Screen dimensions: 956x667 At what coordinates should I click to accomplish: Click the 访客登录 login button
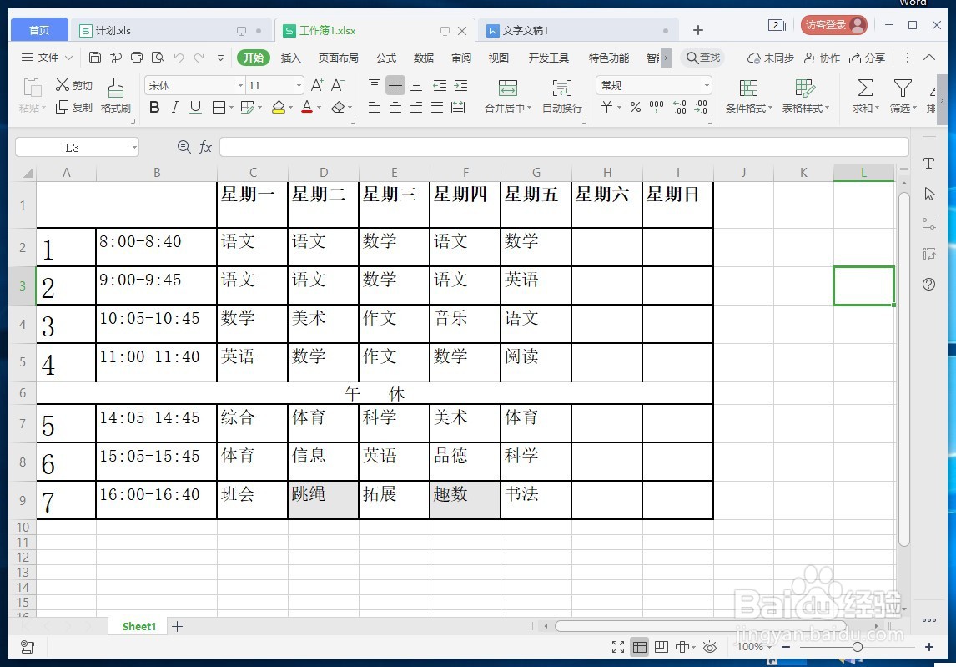click(x=833, y=25)
